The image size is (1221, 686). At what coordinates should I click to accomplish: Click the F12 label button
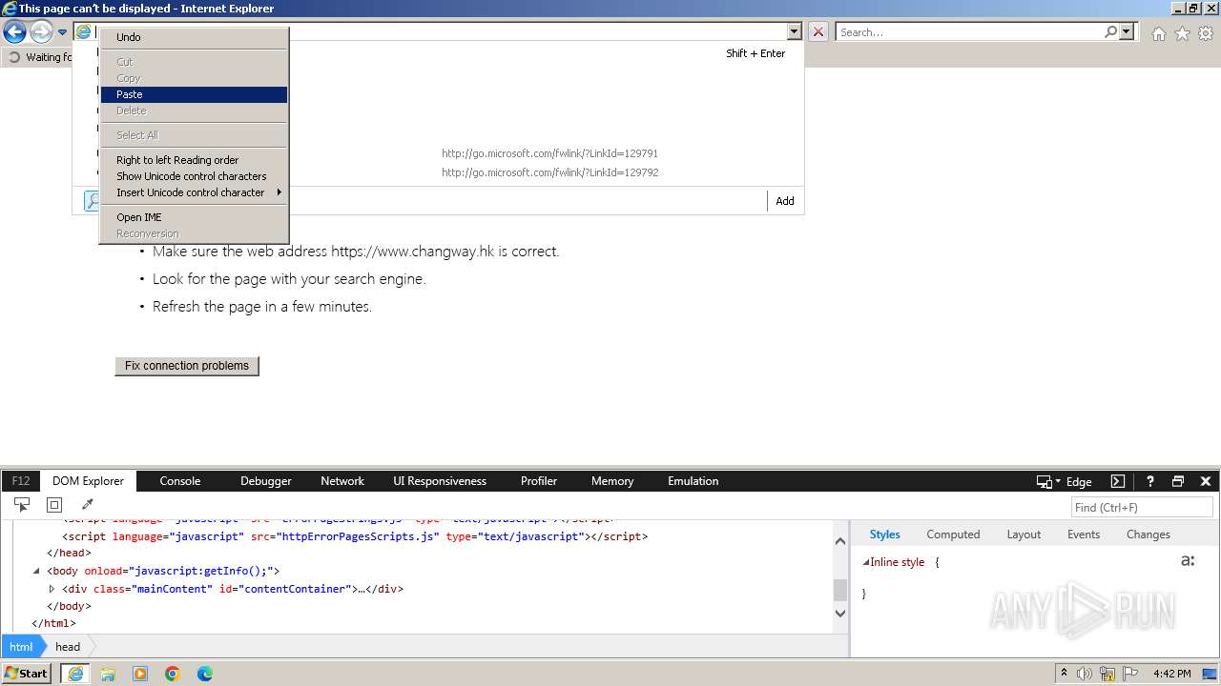click(21, 481)
